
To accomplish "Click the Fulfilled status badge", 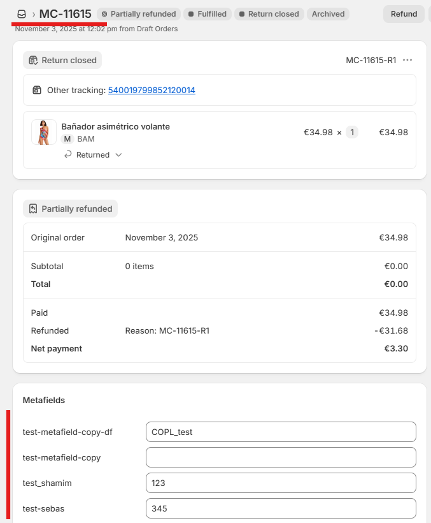I will point(208,14).
